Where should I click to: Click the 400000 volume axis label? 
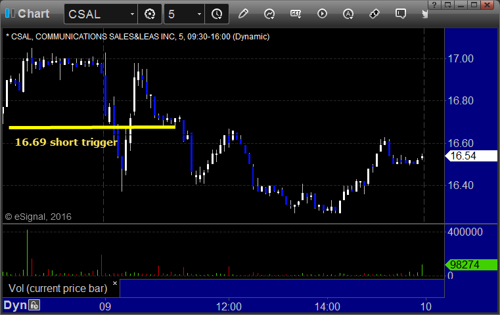click(x=465, y=232)
